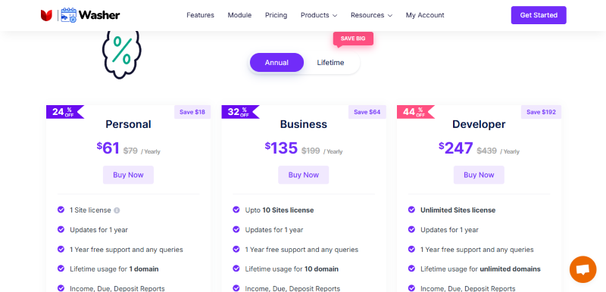
Task: Click the red Themefic logo icon
Action: pos(46,15)
